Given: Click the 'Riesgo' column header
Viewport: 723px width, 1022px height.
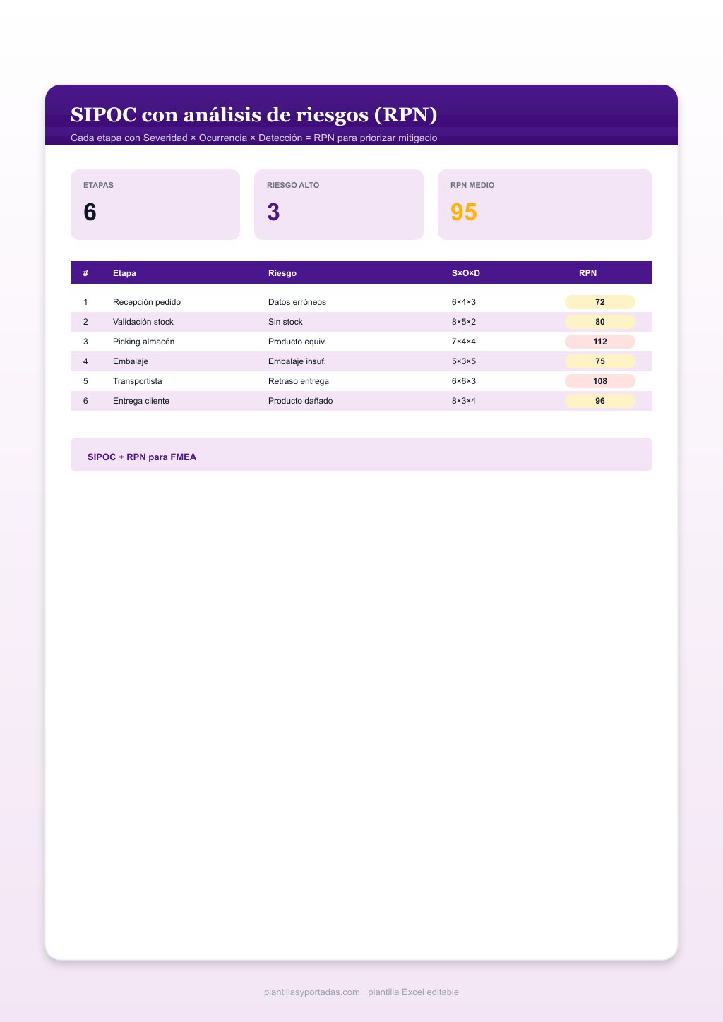Looking at the screenshot, I should coord(282,273).
